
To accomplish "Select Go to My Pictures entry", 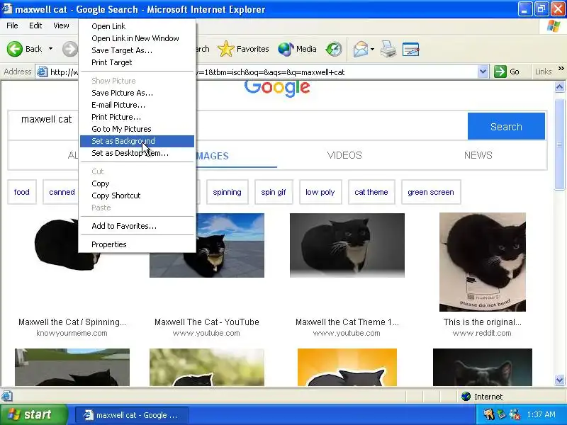I will point(137,129).
